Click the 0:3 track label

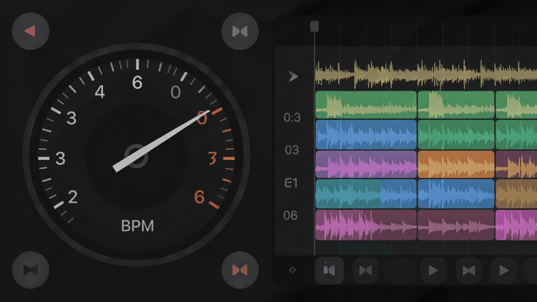click(x=292, y=117)
